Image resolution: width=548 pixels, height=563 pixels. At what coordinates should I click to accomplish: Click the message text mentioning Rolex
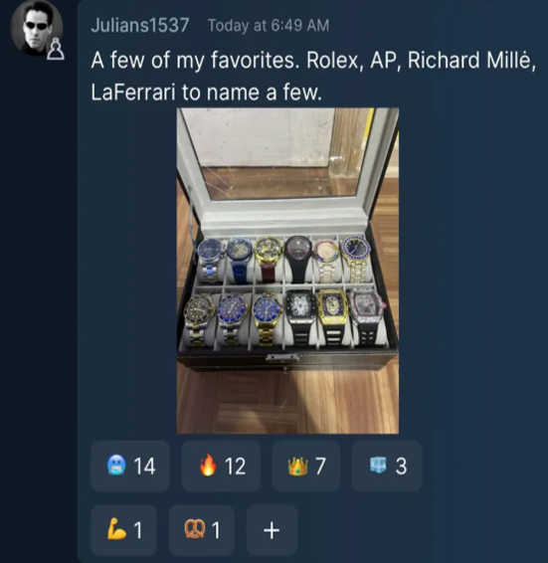point(313,60)
